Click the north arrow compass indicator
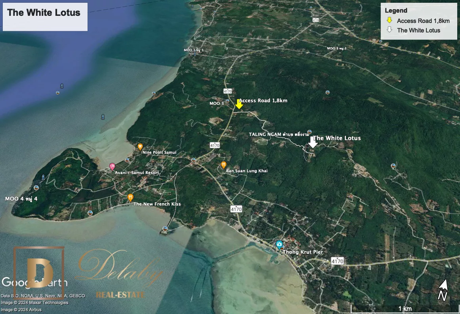This screenshot has height=314, width=460. click(443, 289)
